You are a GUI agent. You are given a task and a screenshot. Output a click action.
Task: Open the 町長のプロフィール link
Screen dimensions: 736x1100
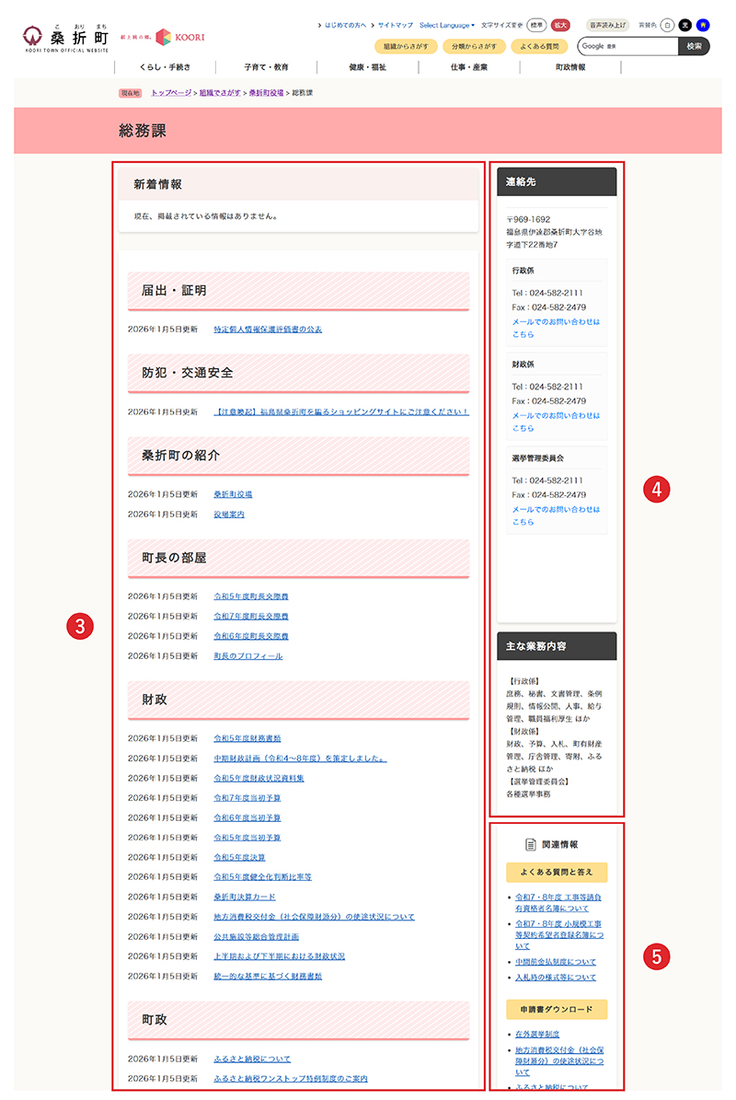(249, 656)
